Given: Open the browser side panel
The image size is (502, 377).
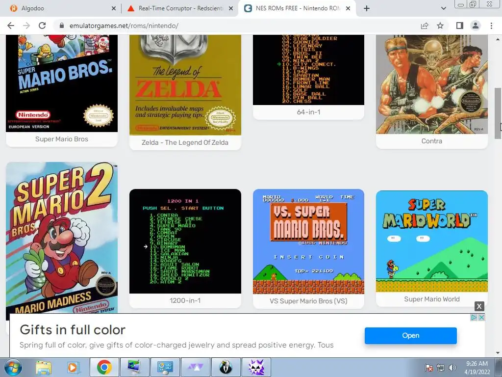Looking at the screenshot, I should coord(460,26).
